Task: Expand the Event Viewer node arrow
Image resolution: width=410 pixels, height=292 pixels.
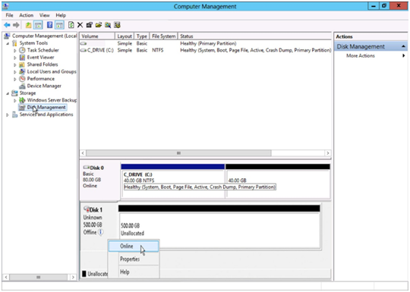Action: [15, 58]
